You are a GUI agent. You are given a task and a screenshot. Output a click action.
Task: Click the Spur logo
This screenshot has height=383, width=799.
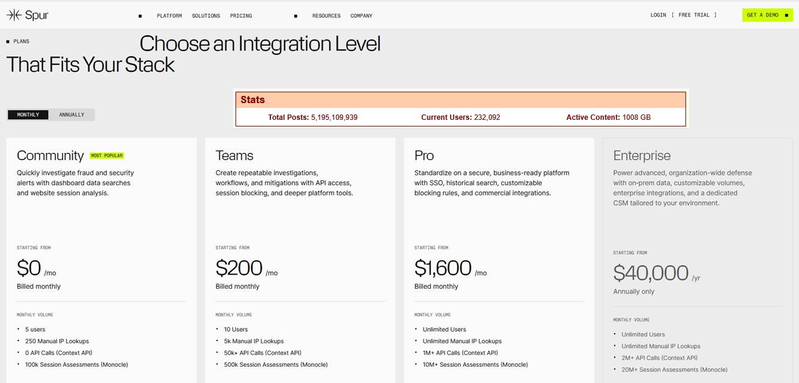[x=28, y=16]
